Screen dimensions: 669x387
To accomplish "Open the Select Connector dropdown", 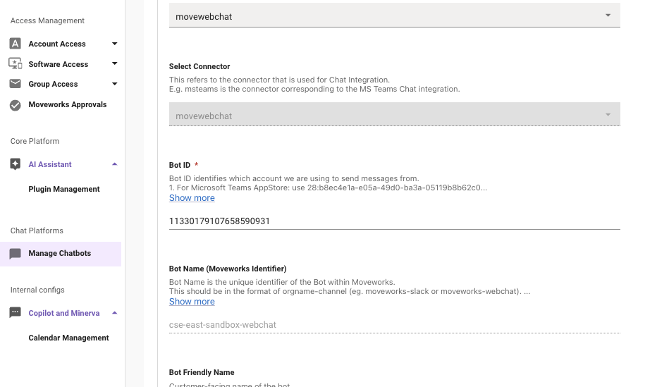I will coord(394,114).
